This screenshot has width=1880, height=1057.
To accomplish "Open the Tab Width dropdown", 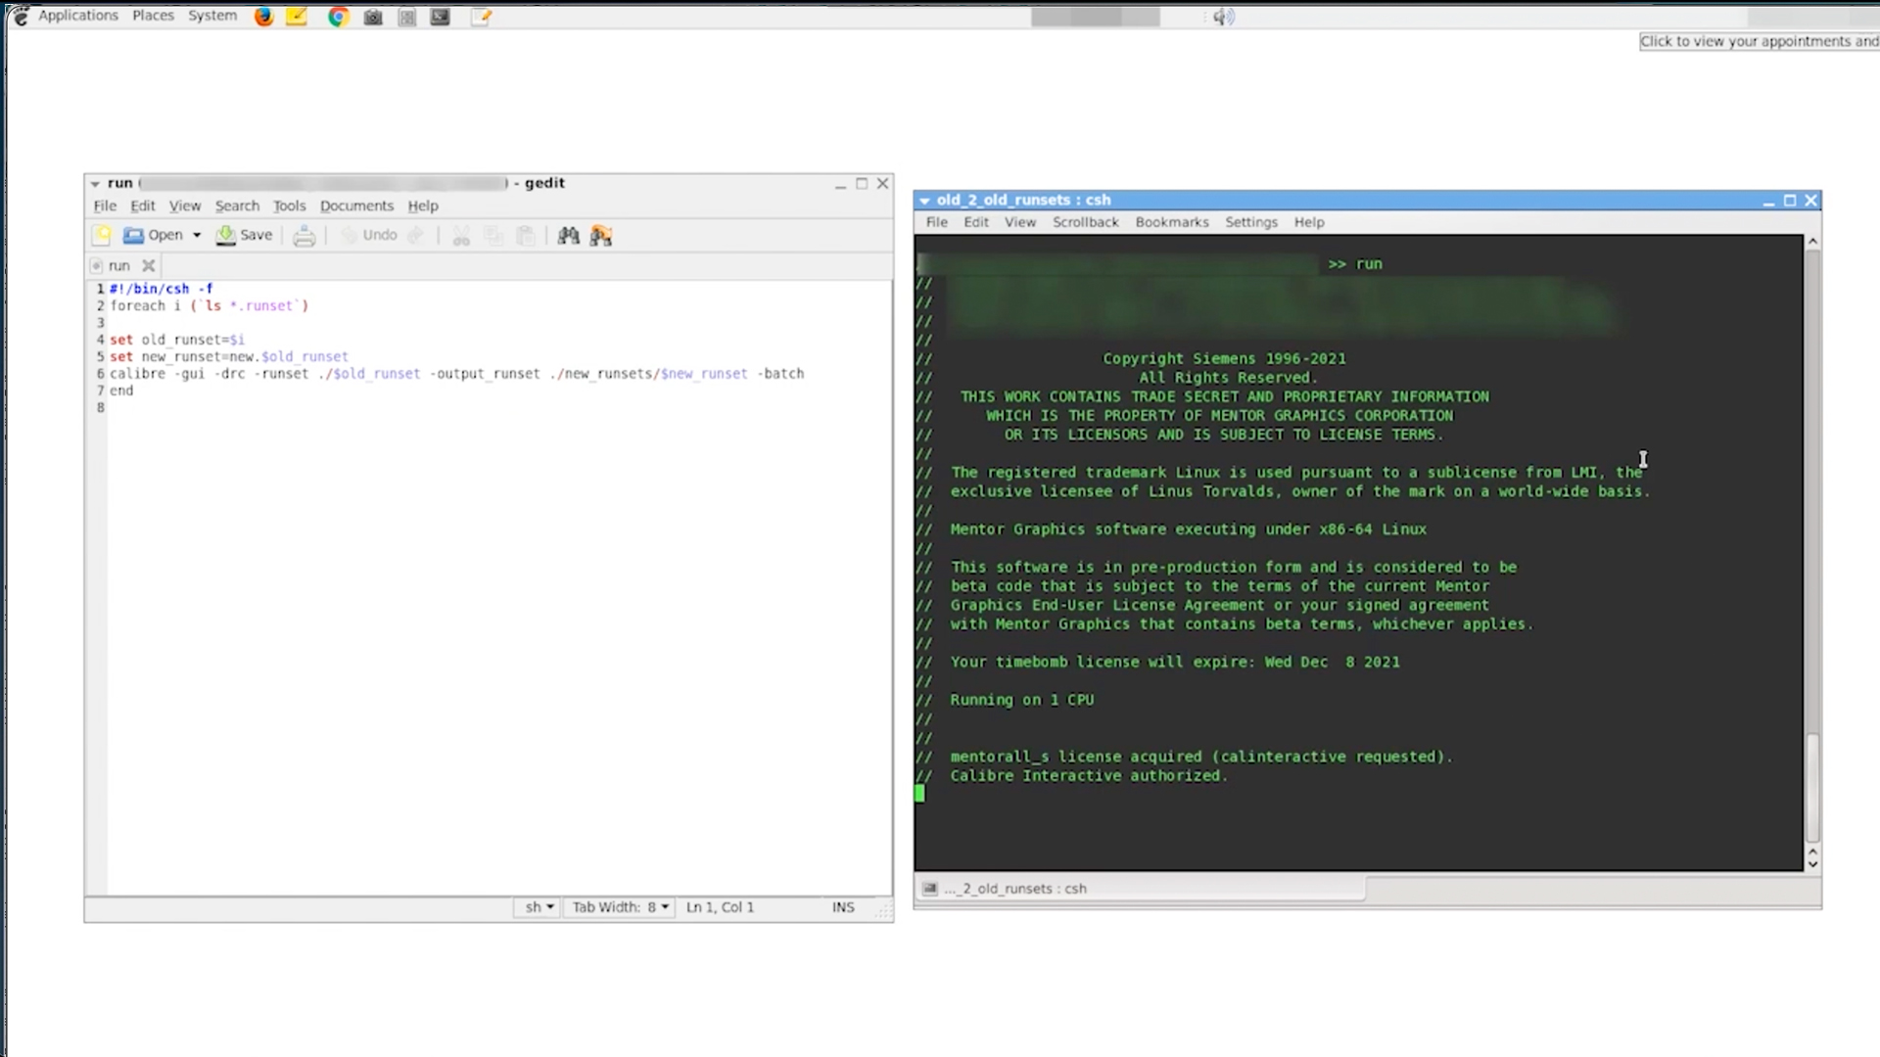I will point(620,907).
